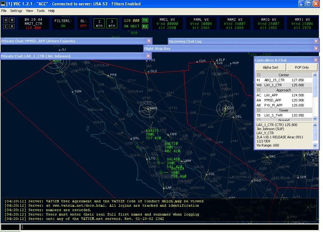
Task: Click the POF Only button
Action: 302,67
